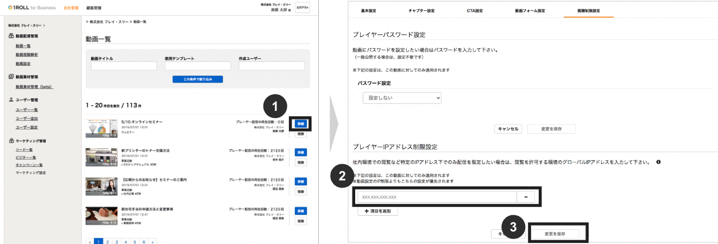
Task: Open details for 【広報からのお知らせ】セミナーのご案内
Action: click(x=301, y=181)
